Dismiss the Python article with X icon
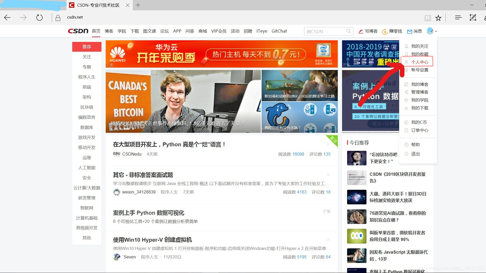The width and height of the screenshot is (486, 273). coord(328,144)
